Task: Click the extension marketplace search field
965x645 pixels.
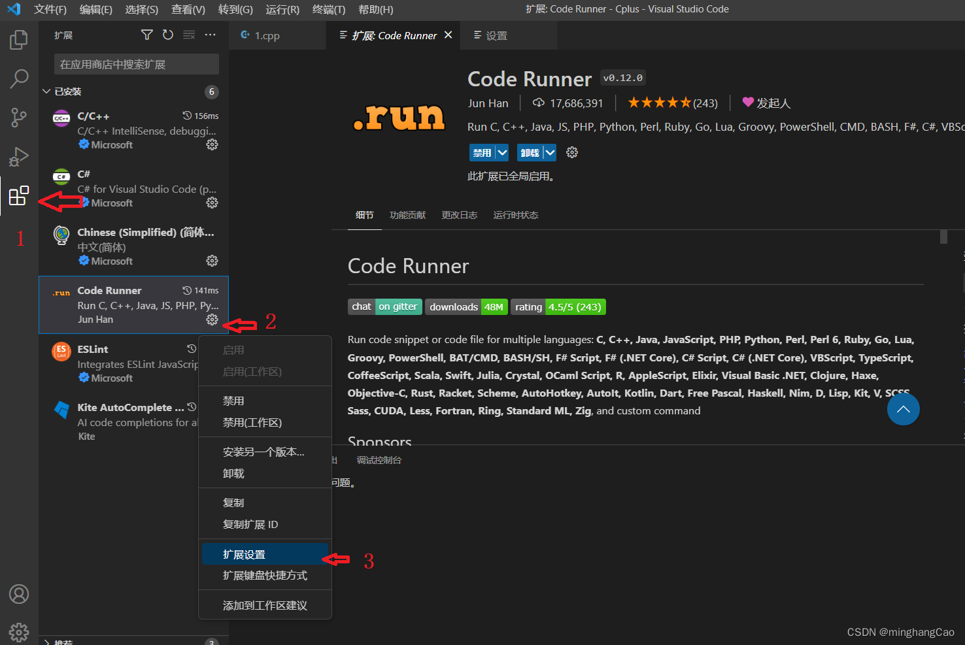Action: 136,64
